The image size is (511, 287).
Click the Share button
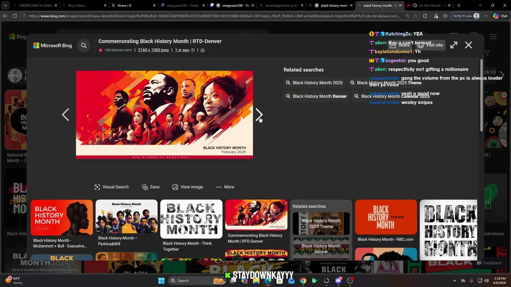400,45
